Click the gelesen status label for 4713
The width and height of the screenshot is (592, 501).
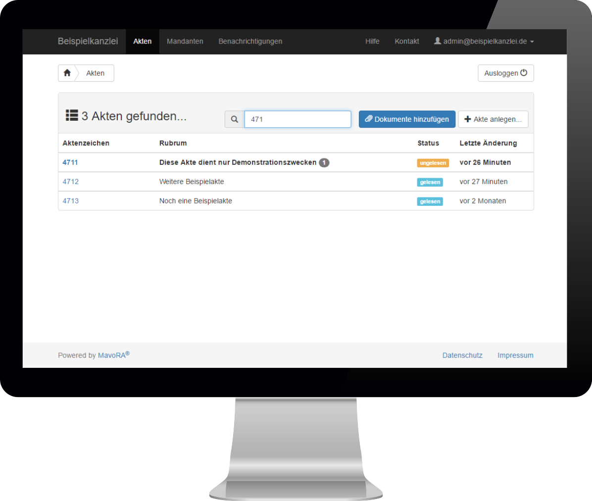(430, 201)
